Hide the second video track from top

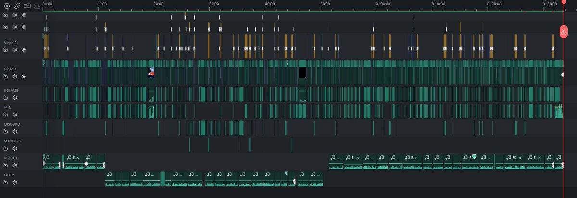tap(24, 27)
